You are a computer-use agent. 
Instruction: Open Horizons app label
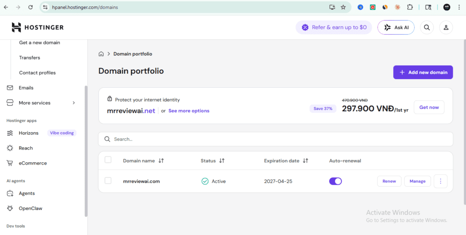(x=29, y=133)
